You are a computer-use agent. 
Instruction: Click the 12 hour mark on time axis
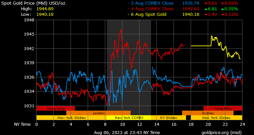(139, 124)
